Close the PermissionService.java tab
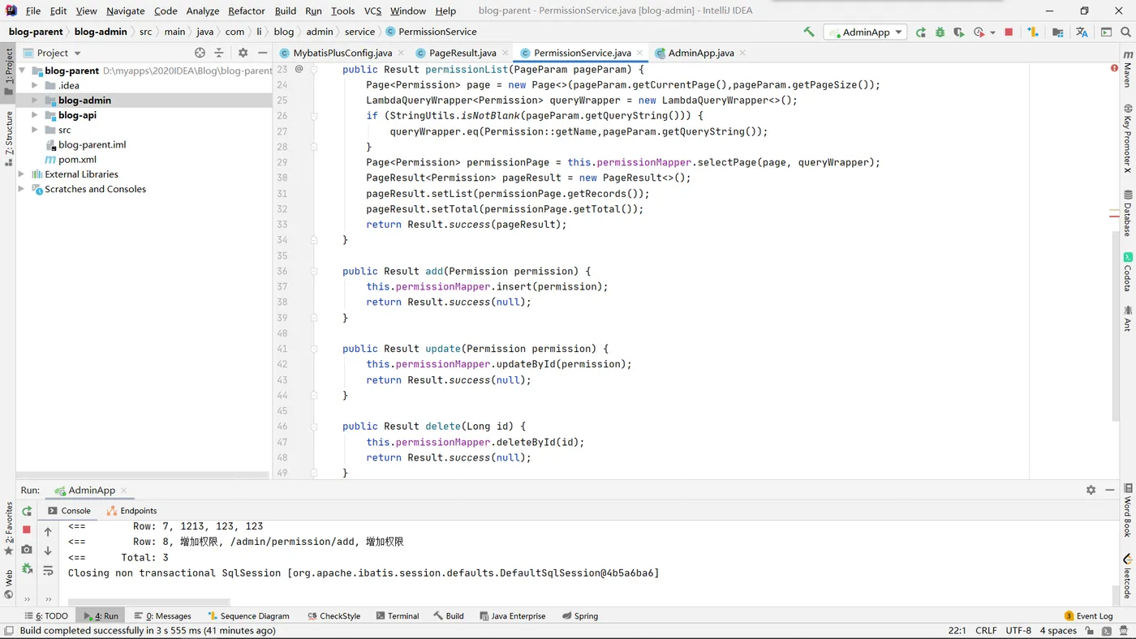 pos(639,53)
